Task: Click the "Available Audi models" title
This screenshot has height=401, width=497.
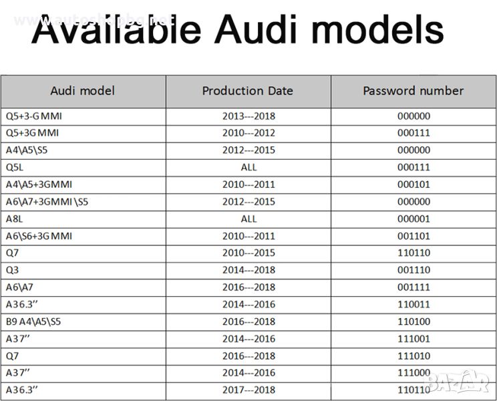Action: click(237, 30)
